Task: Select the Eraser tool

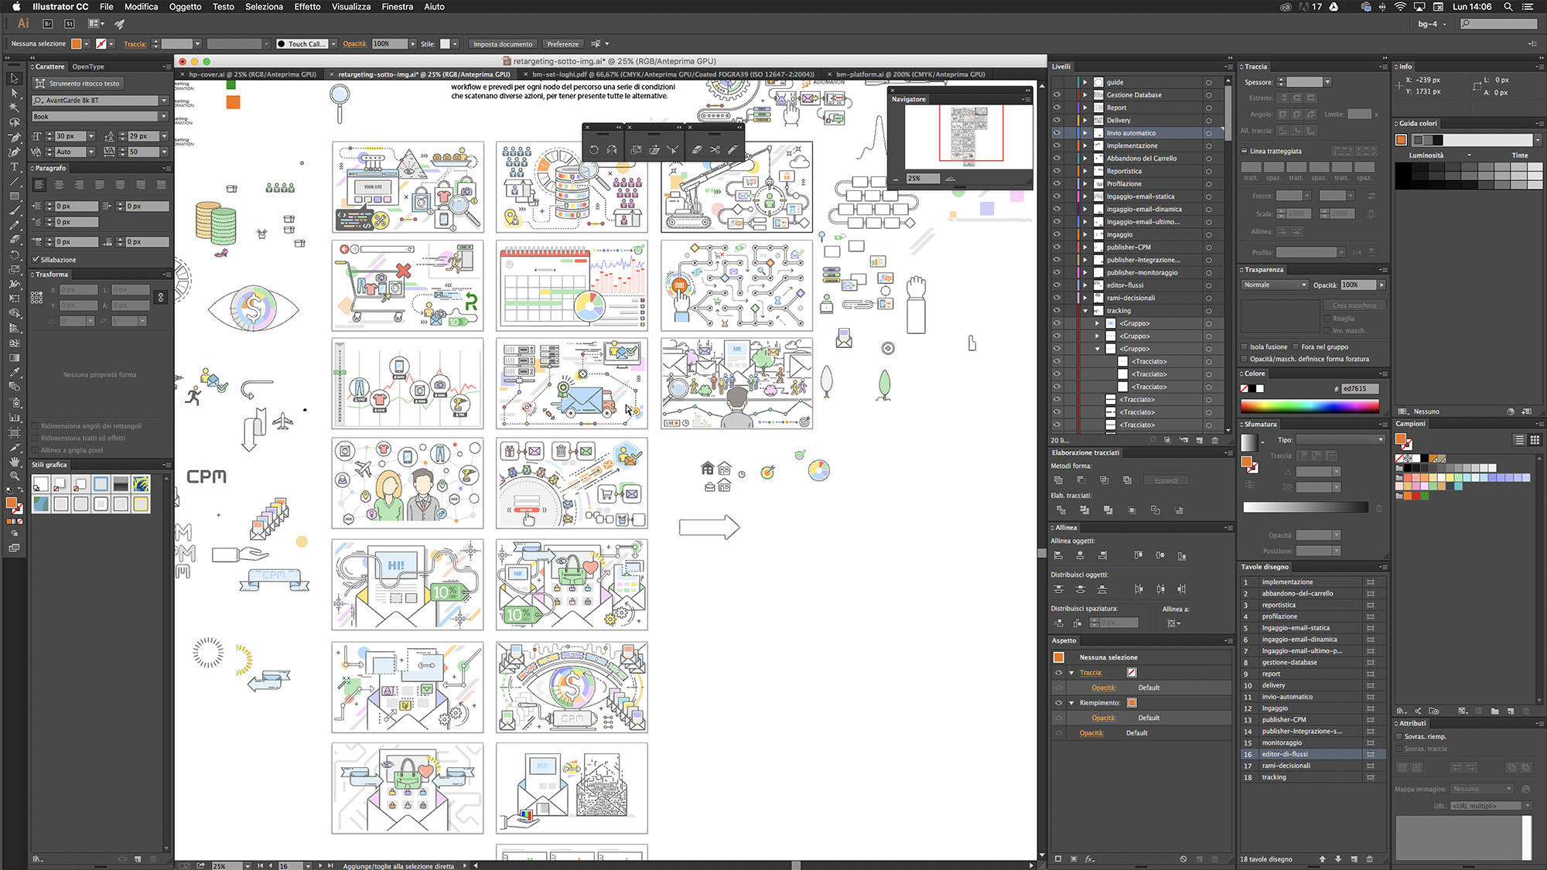Action: (14, 240)
